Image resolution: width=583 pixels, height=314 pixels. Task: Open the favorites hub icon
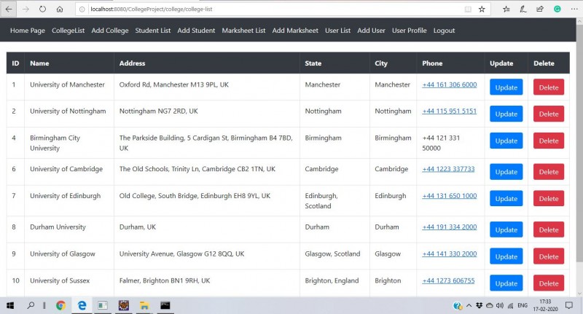click(x=506, y=9)
